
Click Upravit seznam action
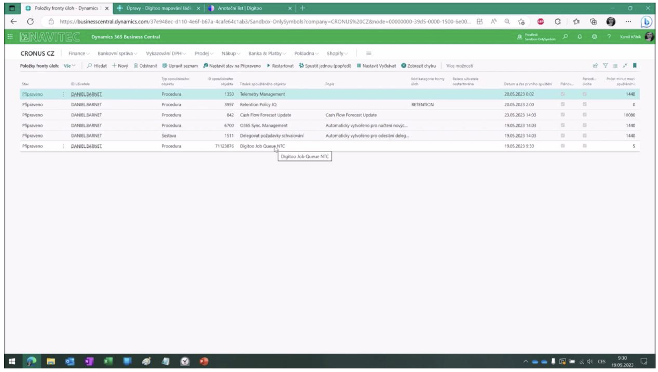click(180, 66)
